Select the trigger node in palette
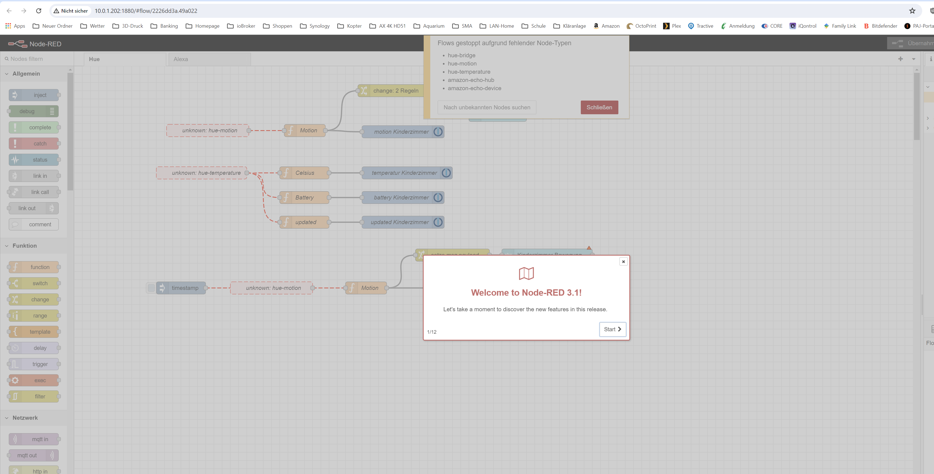 (34, 364)
